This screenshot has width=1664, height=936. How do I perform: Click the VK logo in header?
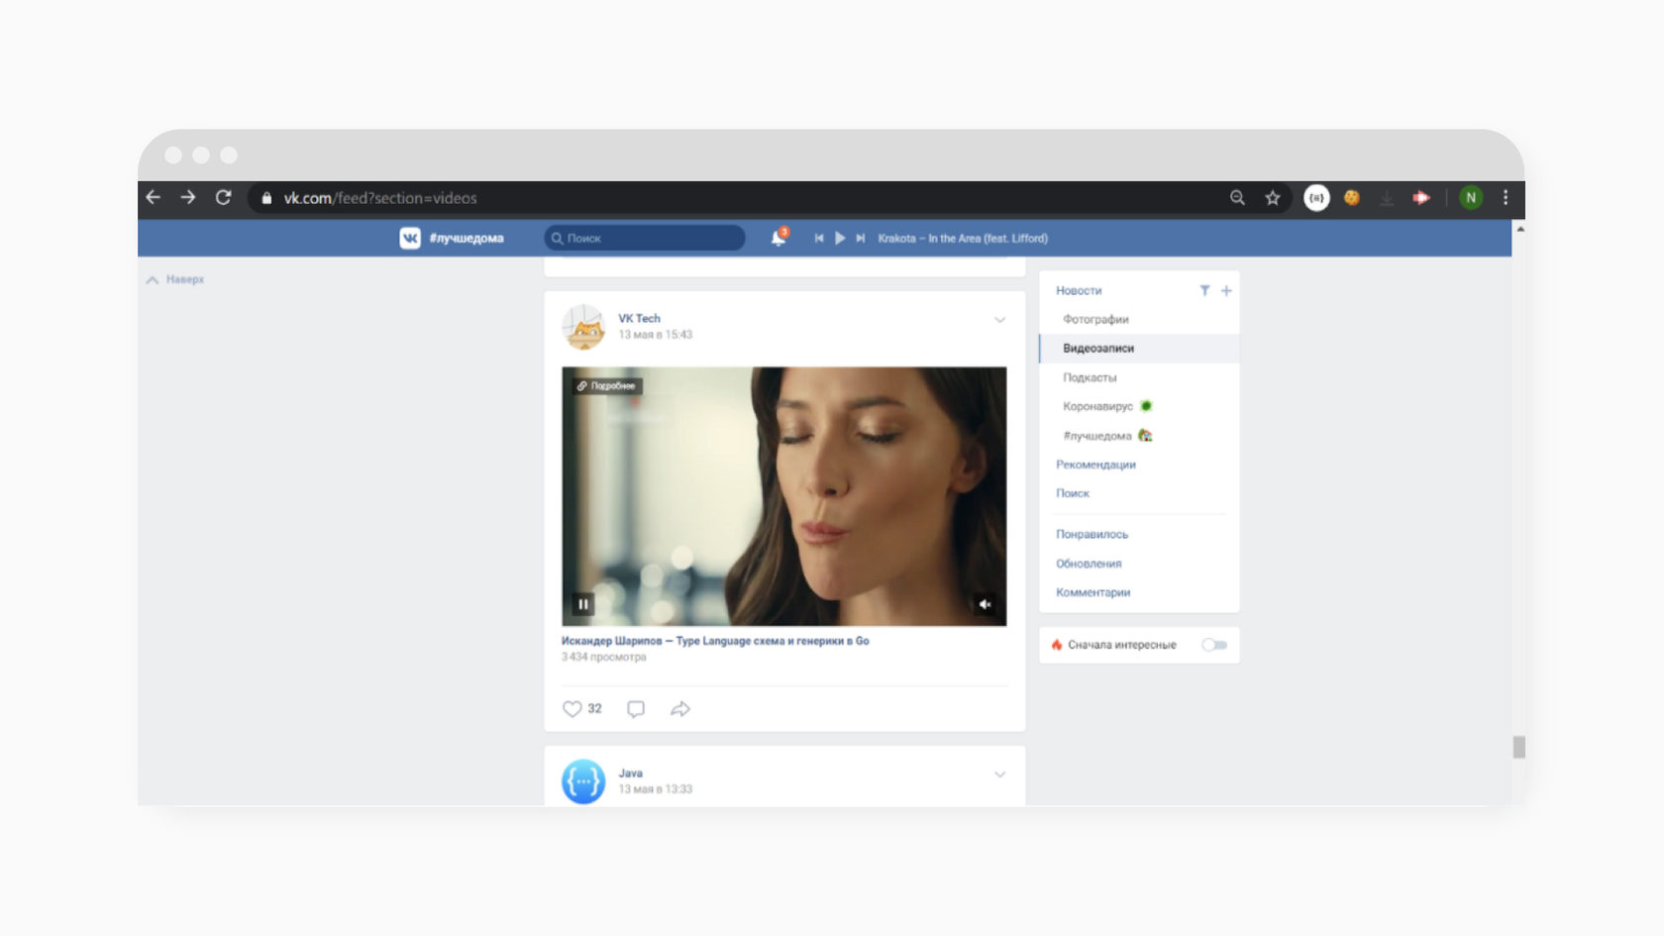click(410, 238)
